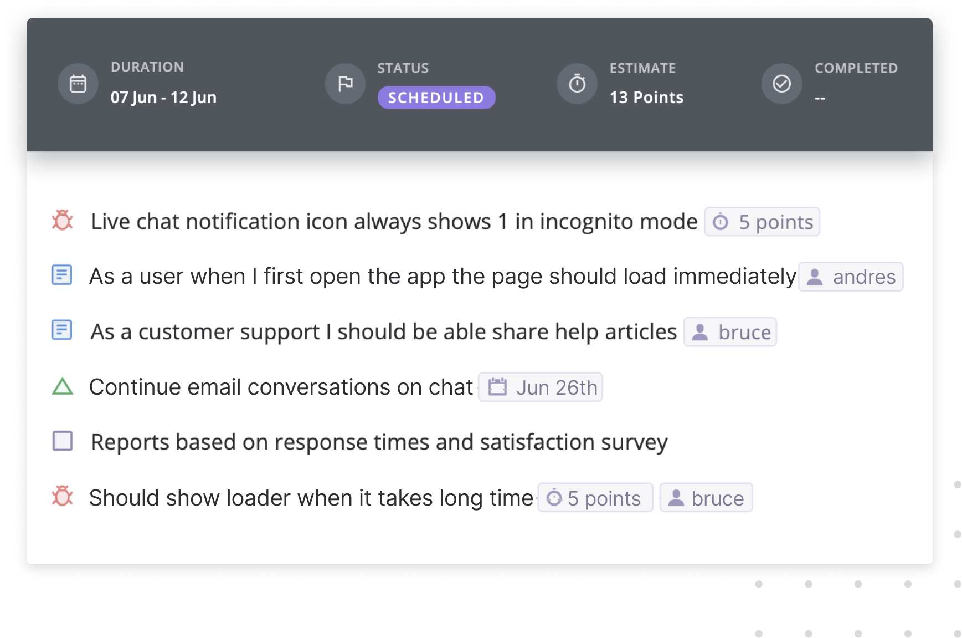Select the andres assignee tag
The width and height of the screenshot is (962, 638).
pyautogui.click(x=851, y=277)
